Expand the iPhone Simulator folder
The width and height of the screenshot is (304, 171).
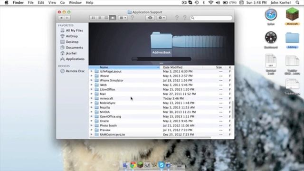[x=92, y=80]
